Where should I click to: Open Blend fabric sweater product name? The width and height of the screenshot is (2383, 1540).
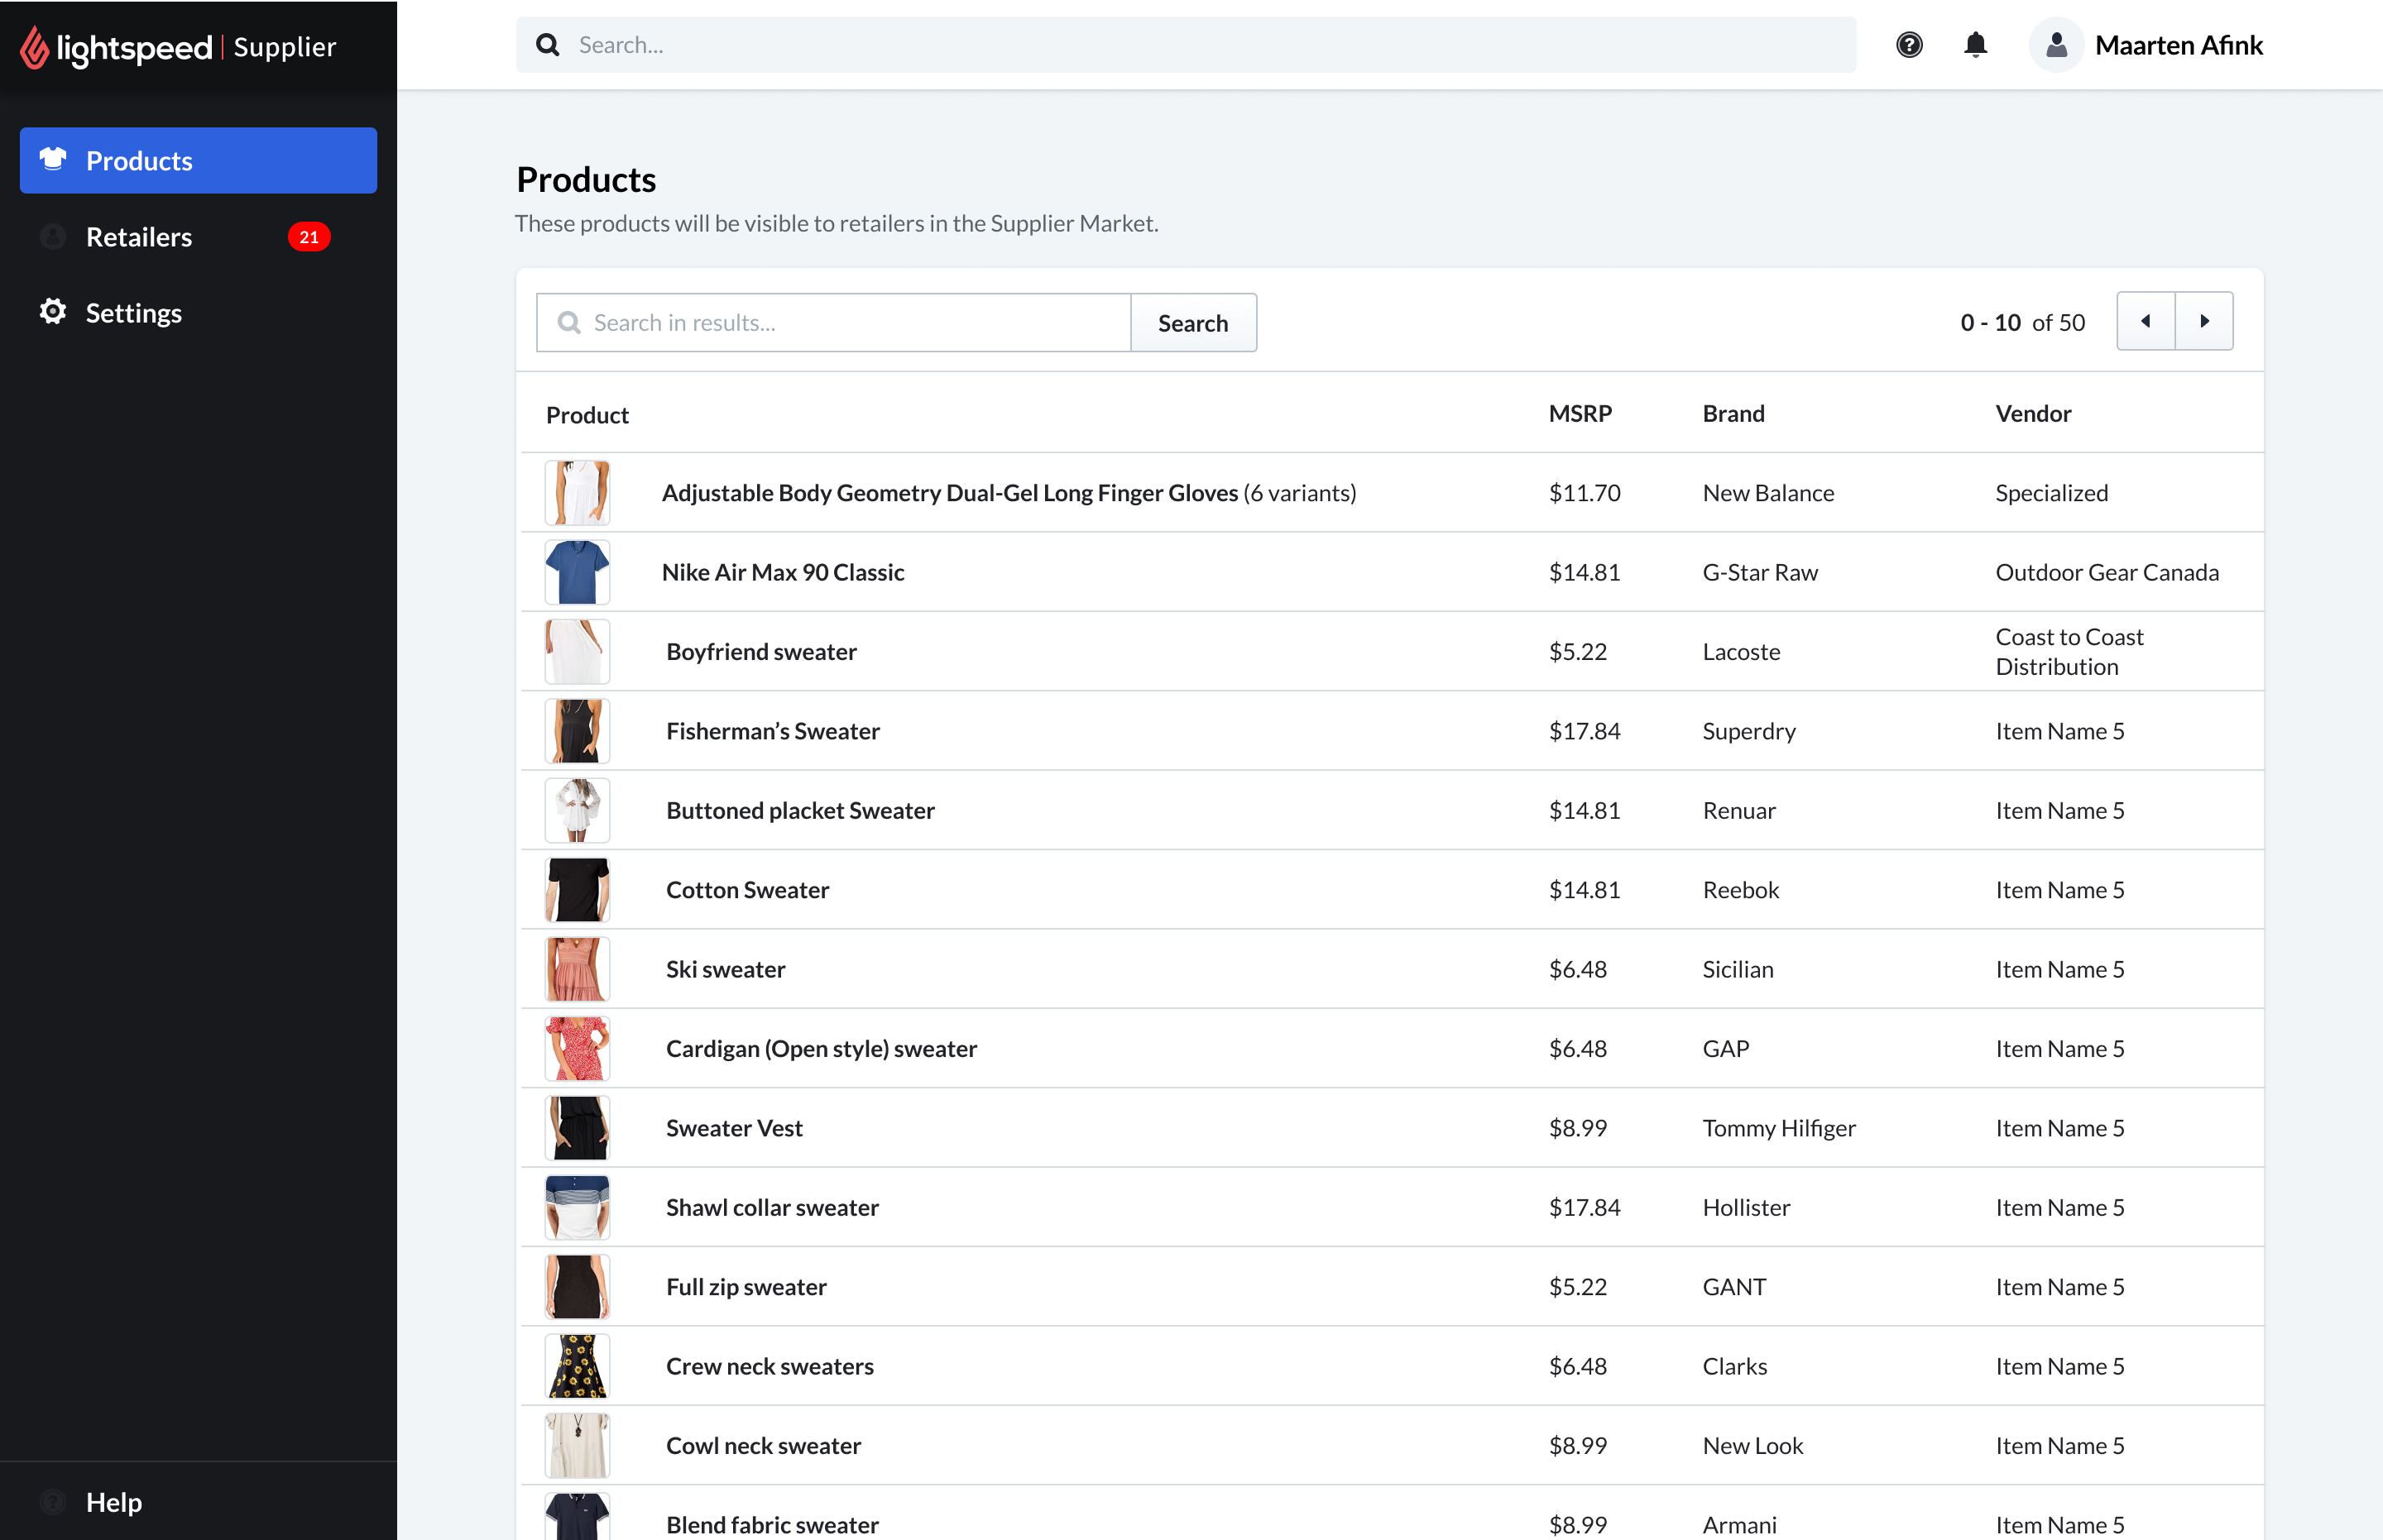[x=772, y=1525]
